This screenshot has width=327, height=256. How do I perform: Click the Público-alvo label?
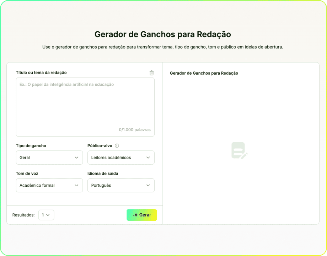[100, 146]
